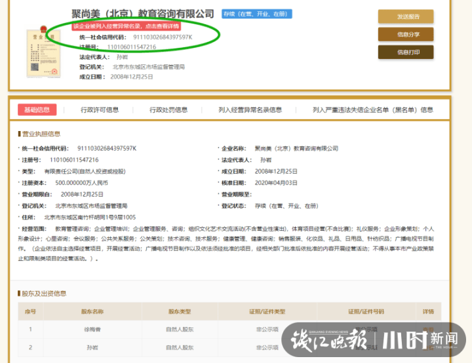Click the 发送报告 button
This screenshot has height=363, width=472.
pos(406,16)
